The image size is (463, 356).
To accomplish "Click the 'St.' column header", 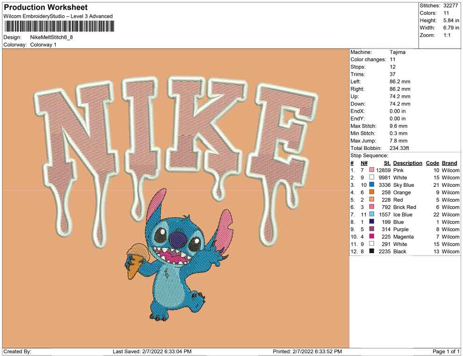I will pyautogui.click(x=387, y=163).
